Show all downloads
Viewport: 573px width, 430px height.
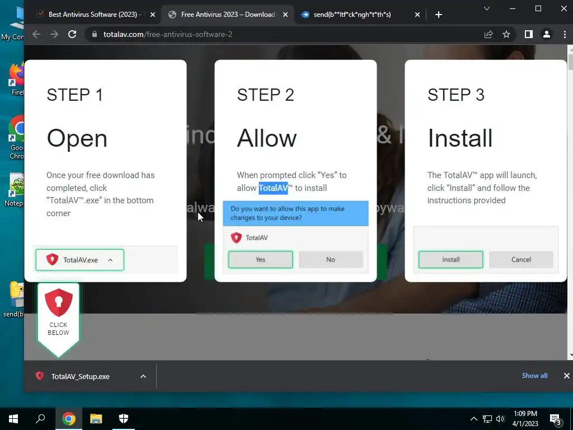coord(534,376)
